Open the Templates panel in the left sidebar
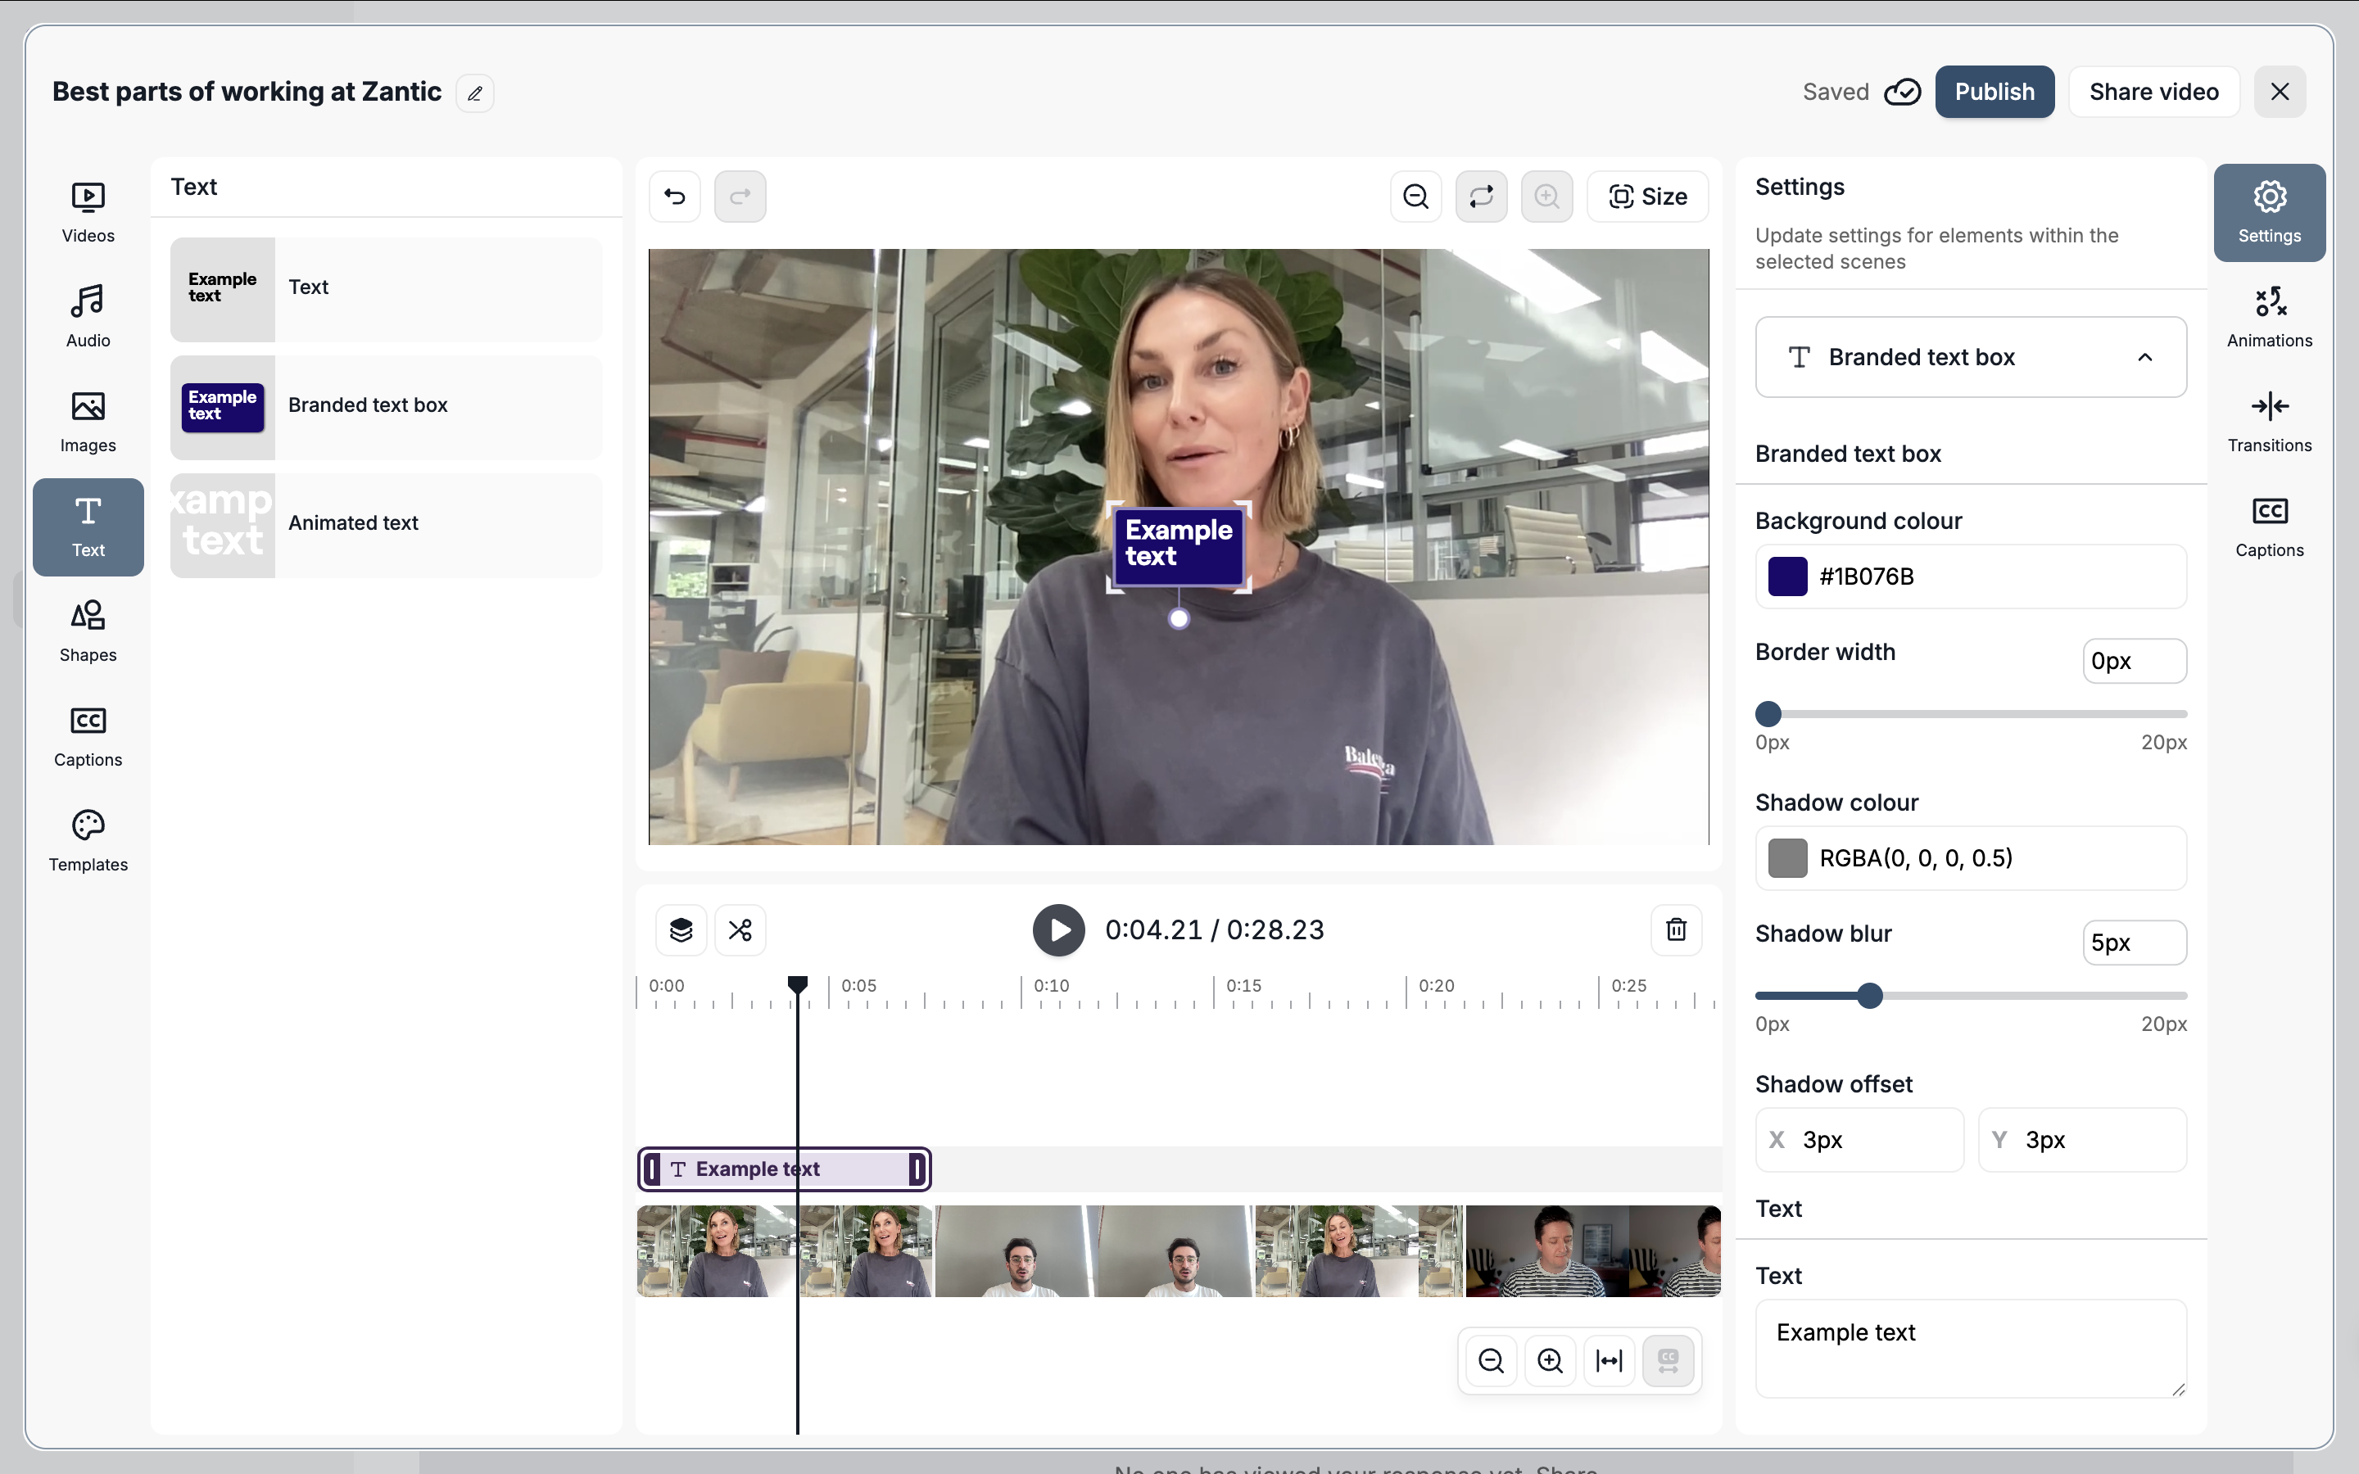The height and width of the screenshot is (1474, 2359). [x=88, y=840]
